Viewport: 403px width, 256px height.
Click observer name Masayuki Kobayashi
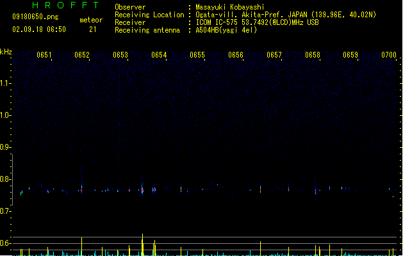(230, 7)
